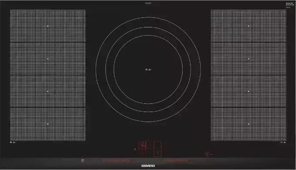Tap the power on/off symbol
Viewport: 296px width, 170px height.
[x=82, y=160]
